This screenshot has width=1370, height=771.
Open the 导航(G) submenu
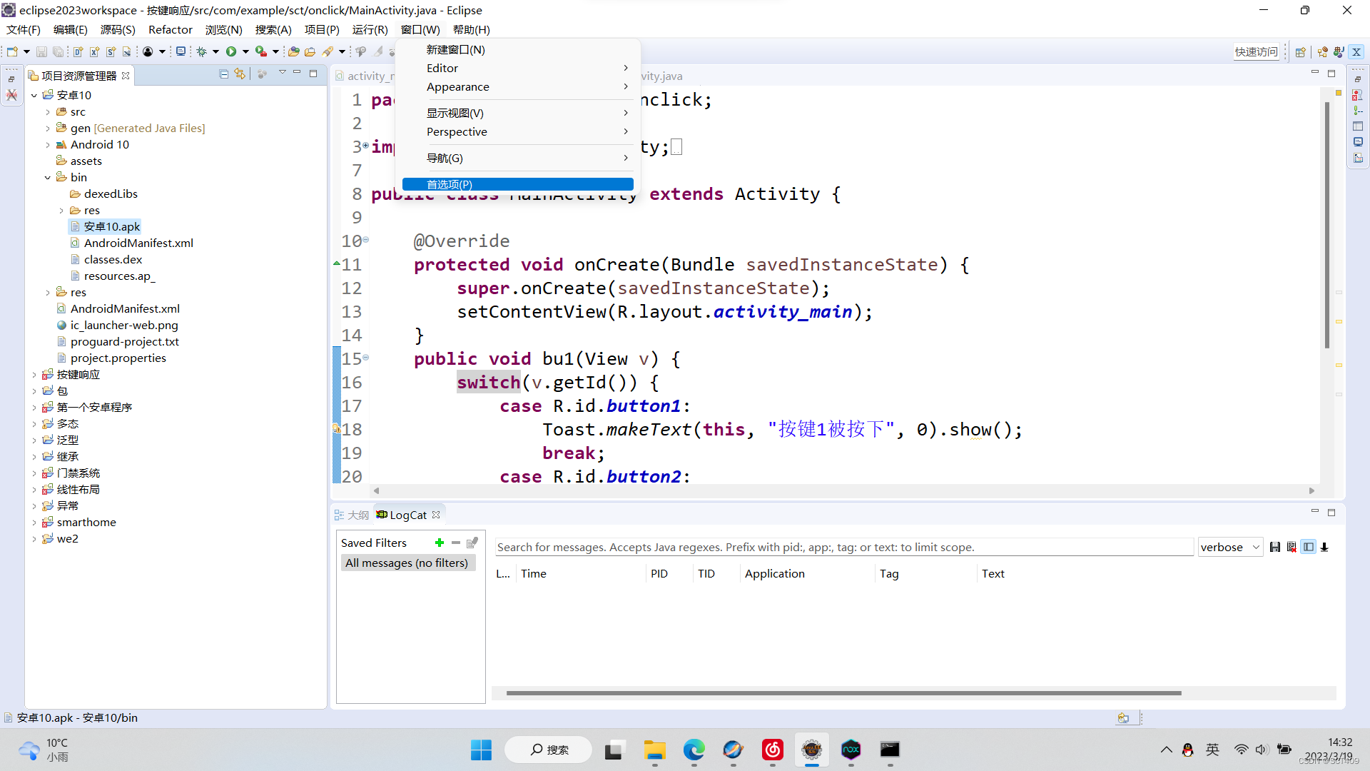[517, 158]
